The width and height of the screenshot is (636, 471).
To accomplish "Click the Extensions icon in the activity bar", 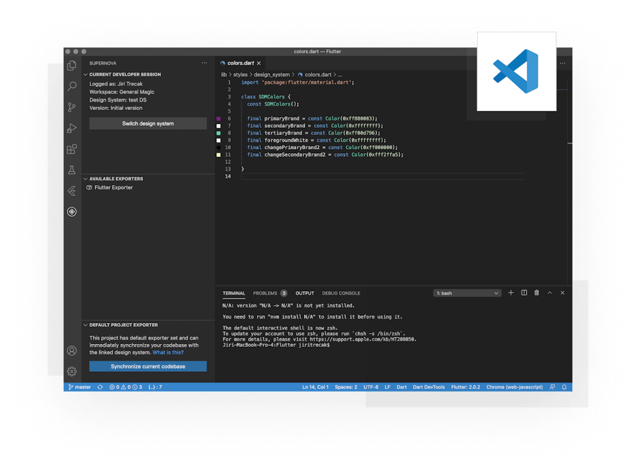I will pyautogui.click(x=72, y=149).
